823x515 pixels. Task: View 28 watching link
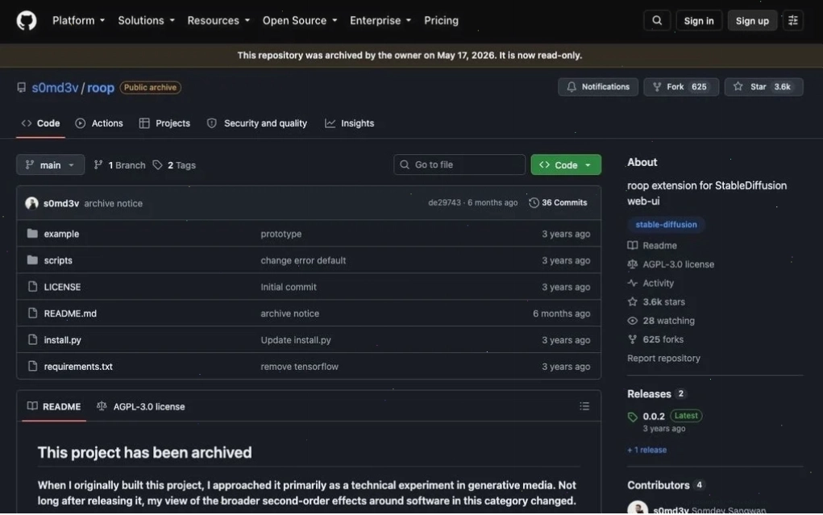(661, 321)
